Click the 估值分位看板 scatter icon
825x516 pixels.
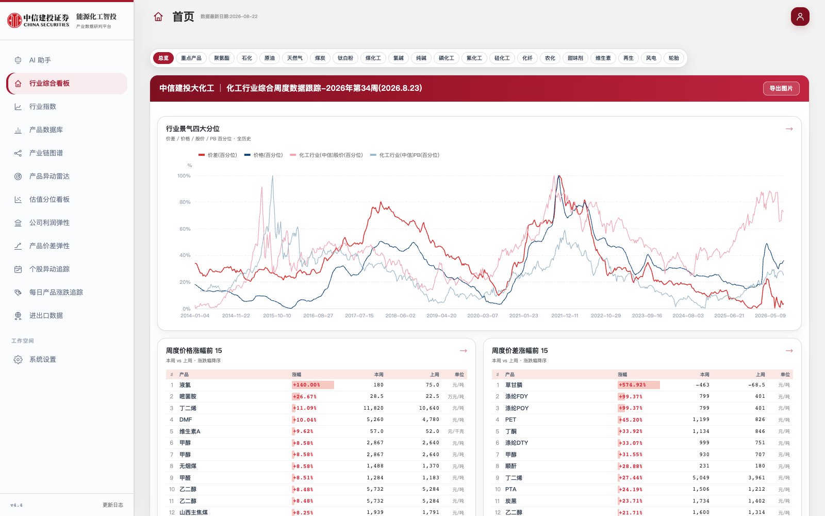[x=18, y=200]
